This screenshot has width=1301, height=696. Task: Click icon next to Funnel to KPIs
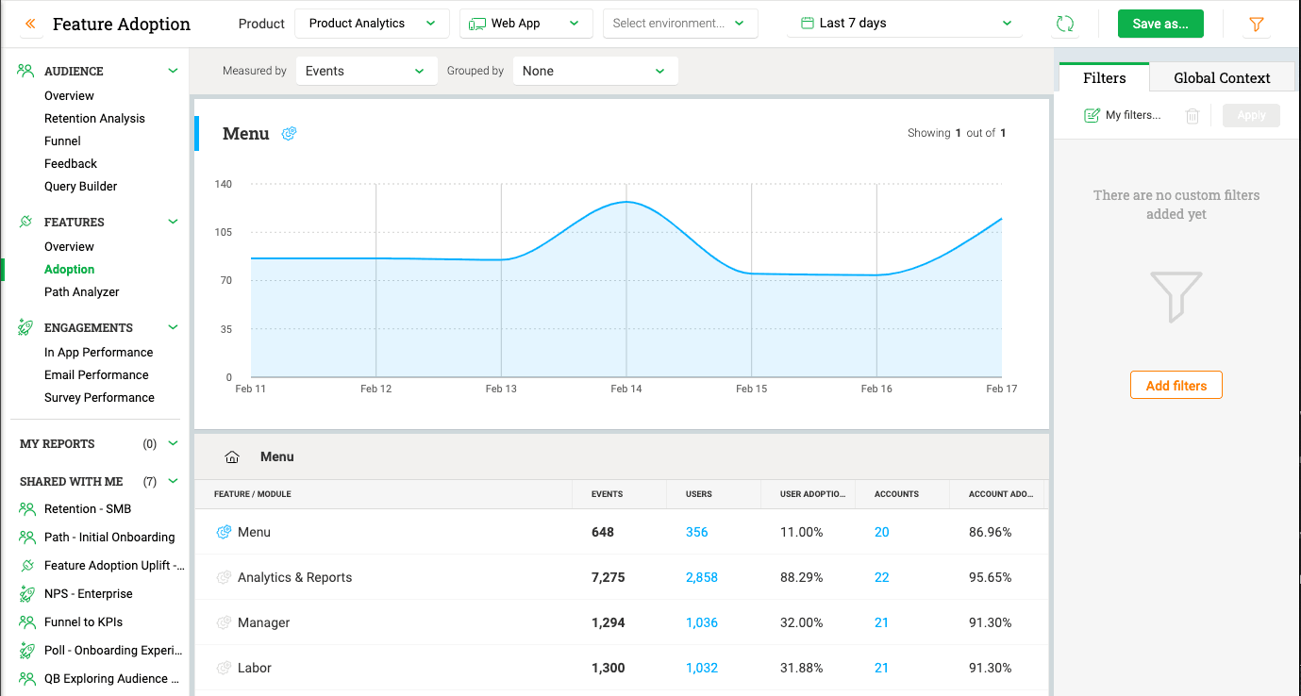click(26, 622)
